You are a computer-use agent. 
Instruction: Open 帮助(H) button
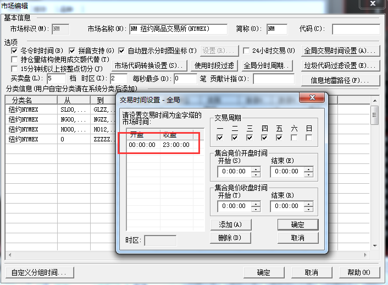(359, 272)
